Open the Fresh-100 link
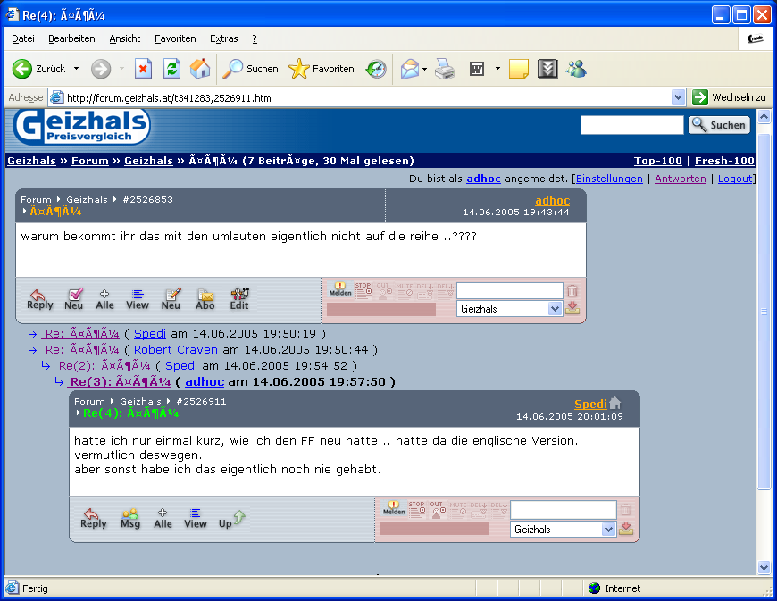Screen dimensions: 777x601 point(724,161)
